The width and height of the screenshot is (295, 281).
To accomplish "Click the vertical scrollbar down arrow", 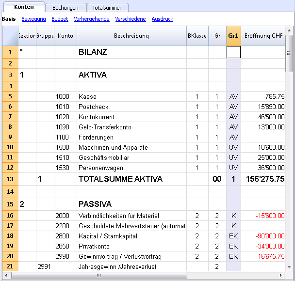I will 289,267.
